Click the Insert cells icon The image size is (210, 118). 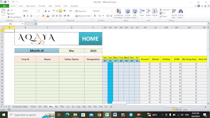[x=142, y=11]
